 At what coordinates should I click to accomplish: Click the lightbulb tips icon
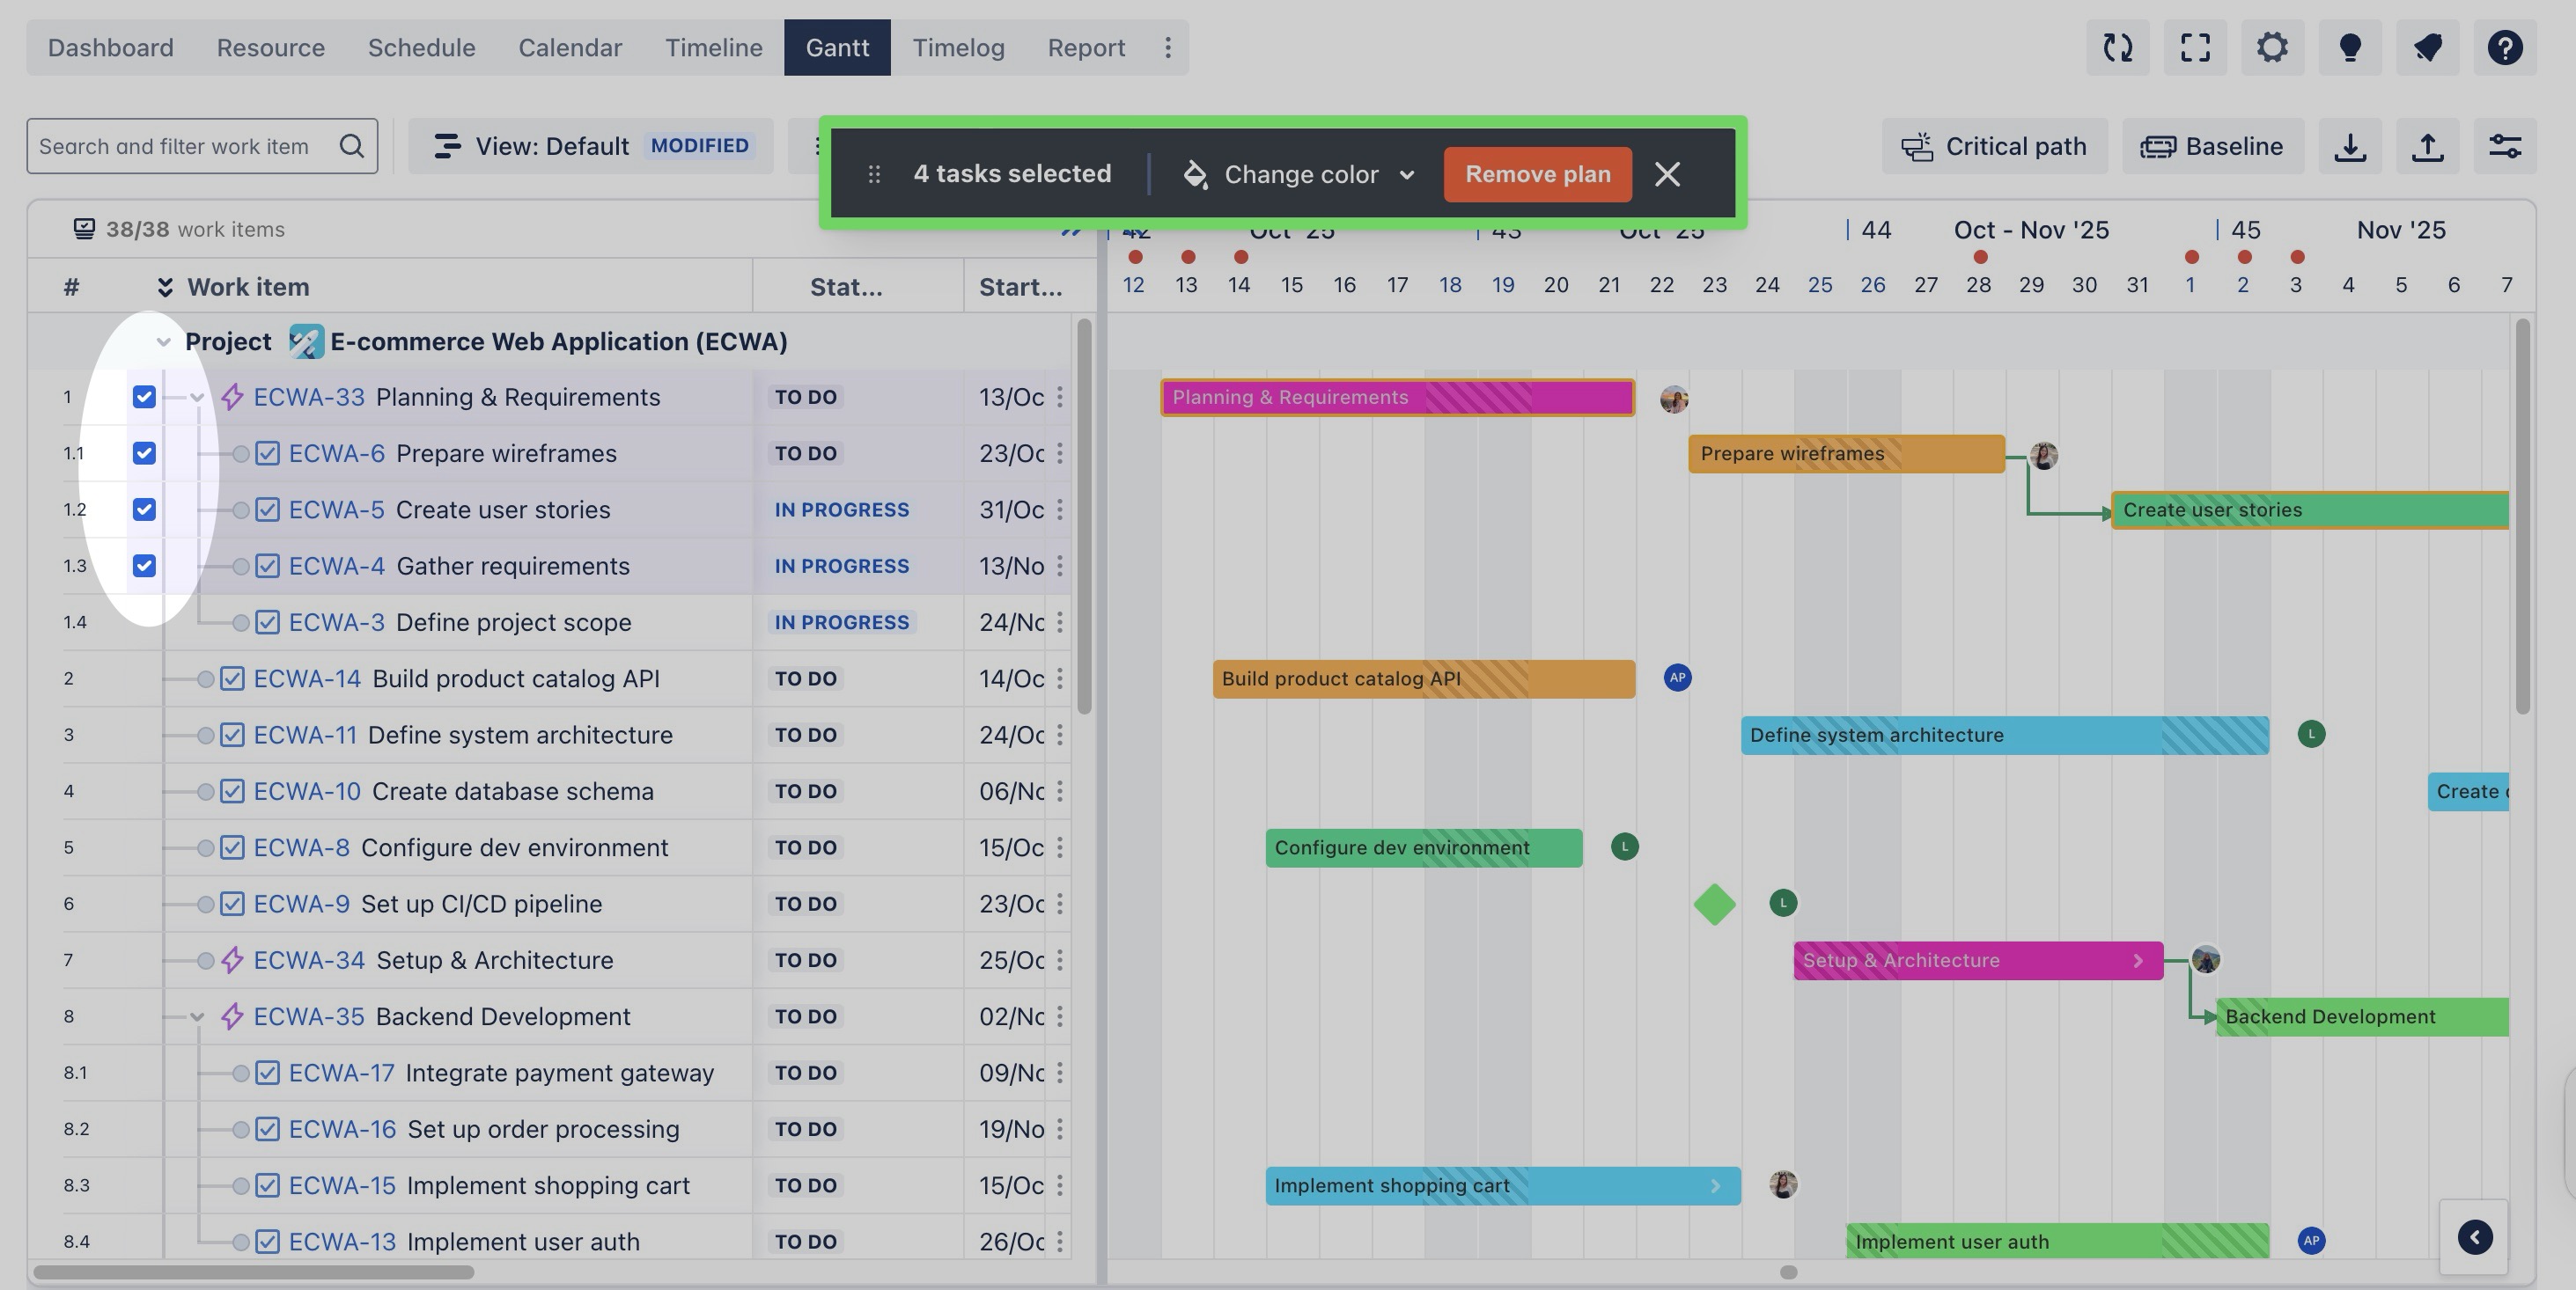click(2350, 47)
